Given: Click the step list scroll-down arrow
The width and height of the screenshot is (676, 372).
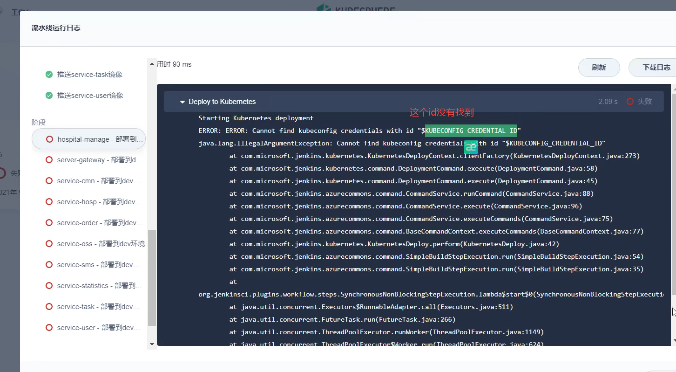Looking at the screenshot, I should tap(152, 344).
